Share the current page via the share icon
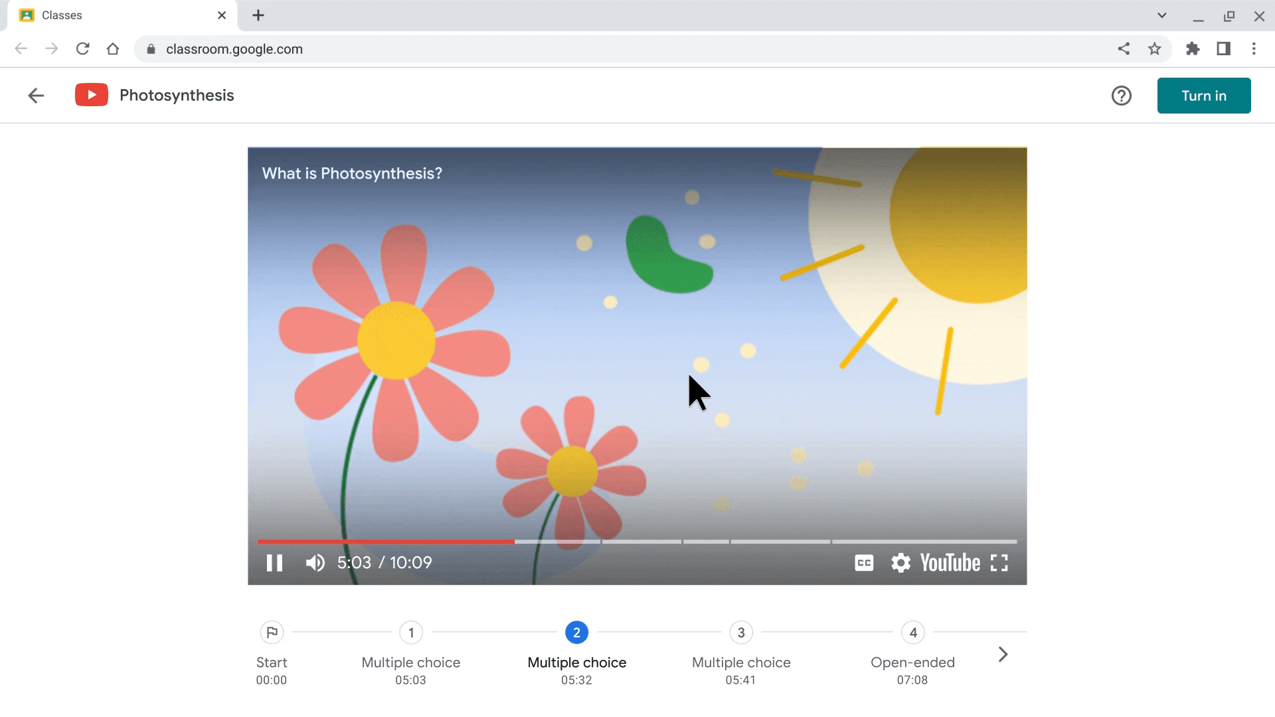The width and height of the screenshot is (1275, 717). pos(1124,48)
